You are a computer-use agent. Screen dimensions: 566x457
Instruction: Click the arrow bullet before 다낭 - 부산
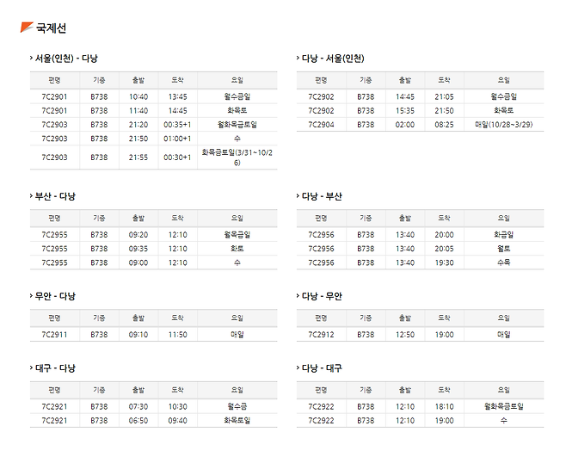tap(298, 196)
